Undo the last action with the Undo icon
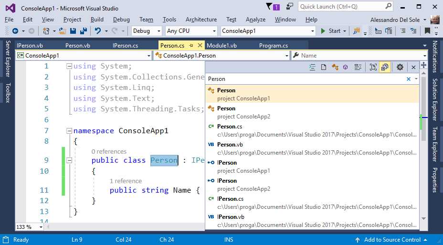 (x=98, y=31)
